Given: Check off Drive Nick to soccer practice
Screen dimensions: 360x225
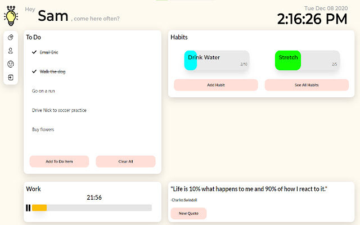Looking at the screenshot, I should [x=59, y=110].
